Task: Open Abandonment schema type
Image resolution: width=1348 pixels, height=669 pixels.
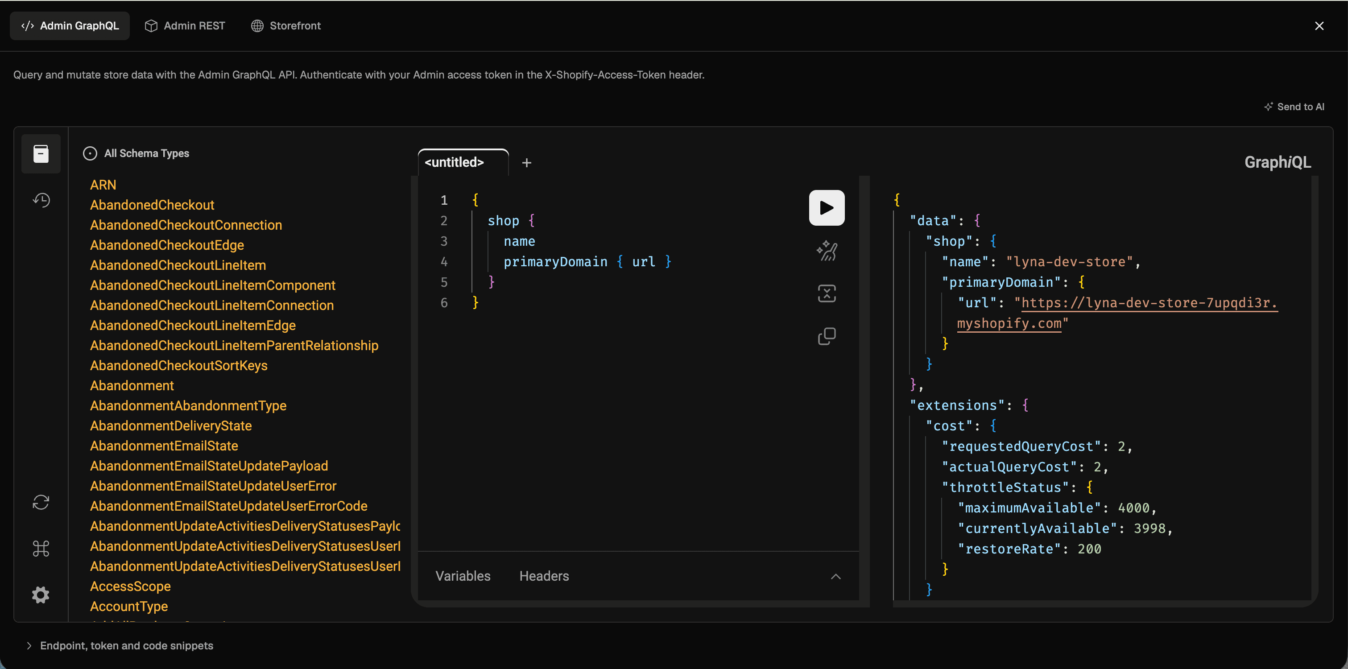Action: [132, 385]
